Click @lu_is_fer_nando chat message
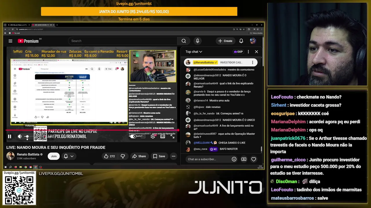371x208 pixels. click(x=220, y=114)
